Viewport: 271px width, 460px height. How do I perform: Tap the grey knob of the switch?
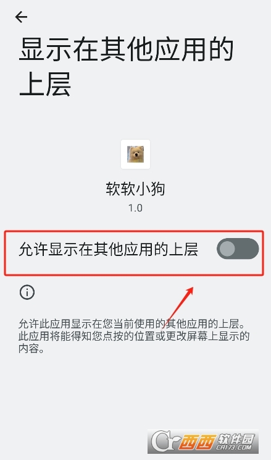pyautogui.click(x=227, y=249)
